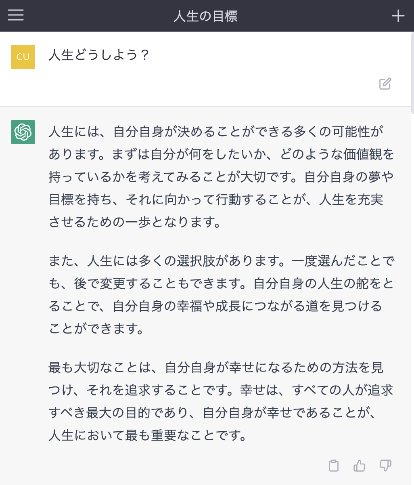The image size is (414, 485).
Task: Click the yellow CU user avatar
Action: (23, 57)
